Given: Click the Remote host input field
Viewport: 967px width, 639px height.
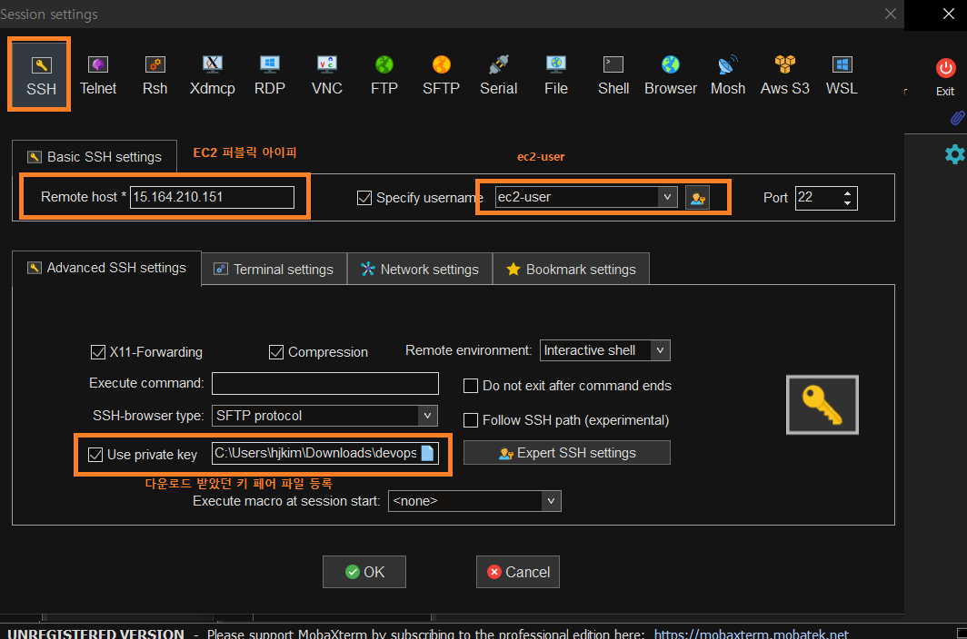Looking at the screenshot, I should click(x=212, y=197).
